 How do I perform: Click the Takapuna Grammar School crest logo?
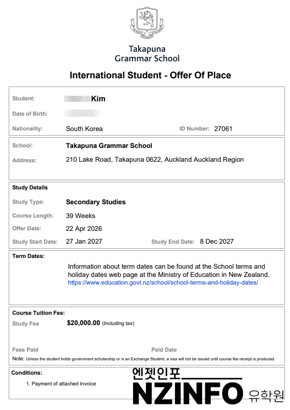[x=147, y=23]
